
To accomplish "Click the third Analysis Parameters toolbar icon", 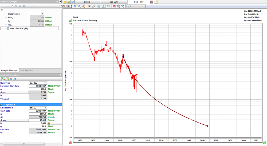I will coord(11,79).
